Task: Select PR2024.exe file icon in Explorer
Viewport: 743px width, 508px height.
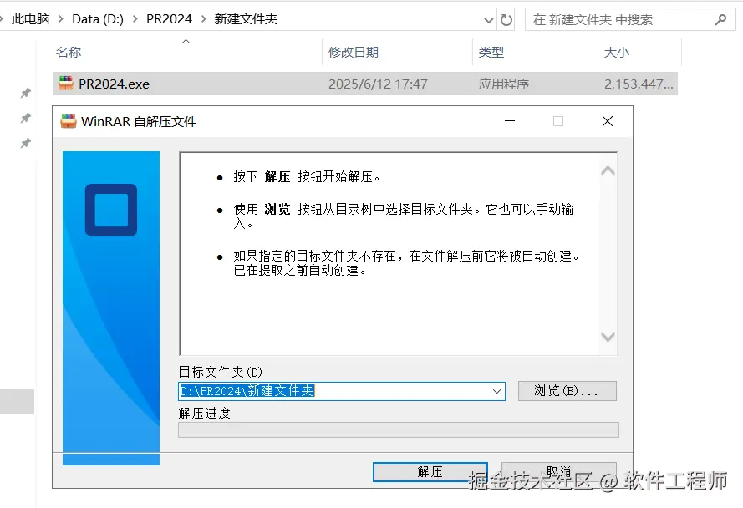Action: point(66,84)
